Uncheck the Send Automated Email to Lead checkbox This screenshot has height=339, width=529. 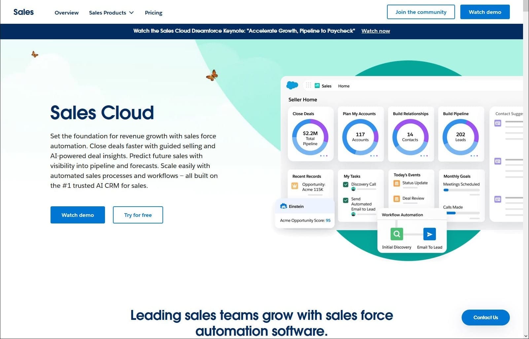click(x=346, y=200)
